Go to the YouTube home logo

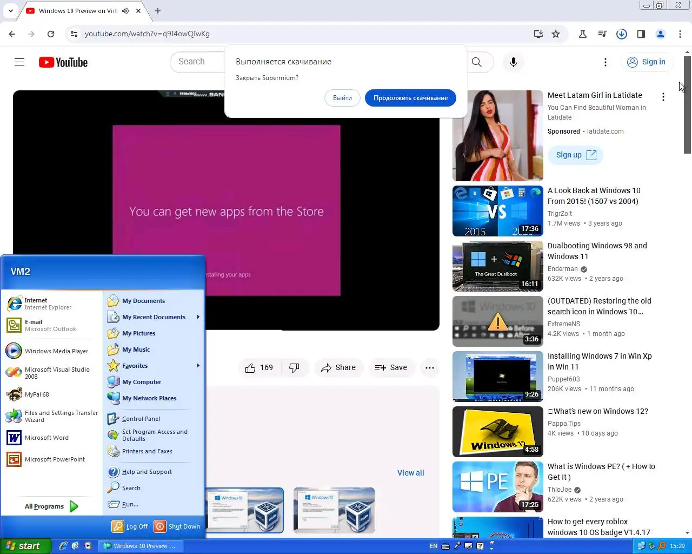(x=63, y=62)
